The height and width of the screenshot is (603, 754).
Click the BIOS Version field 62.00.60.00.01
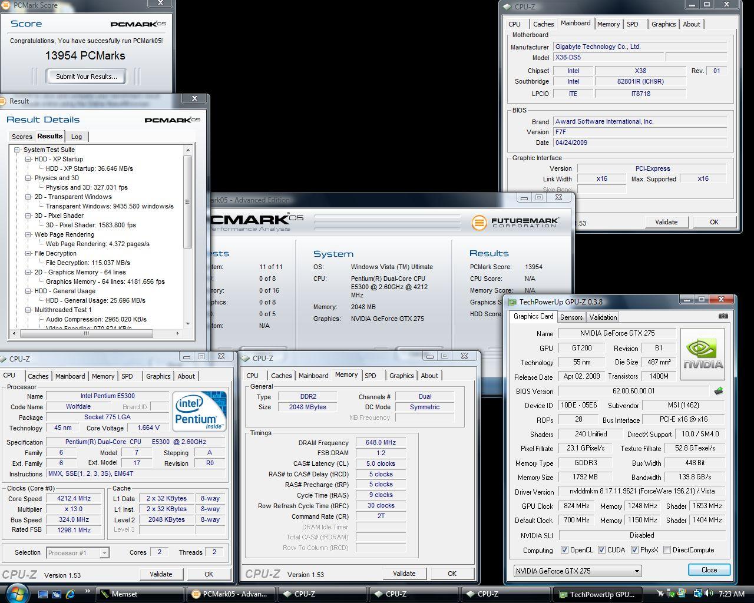634,391
